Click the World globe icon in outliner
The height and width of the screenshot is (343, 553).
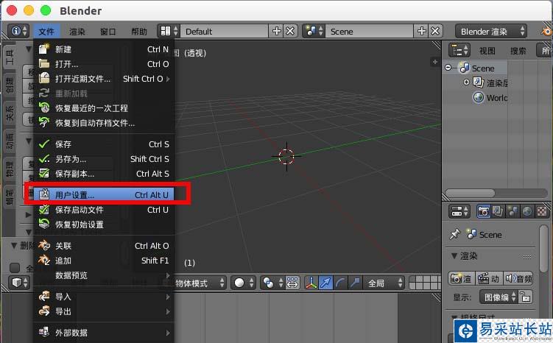pos(478,97)
